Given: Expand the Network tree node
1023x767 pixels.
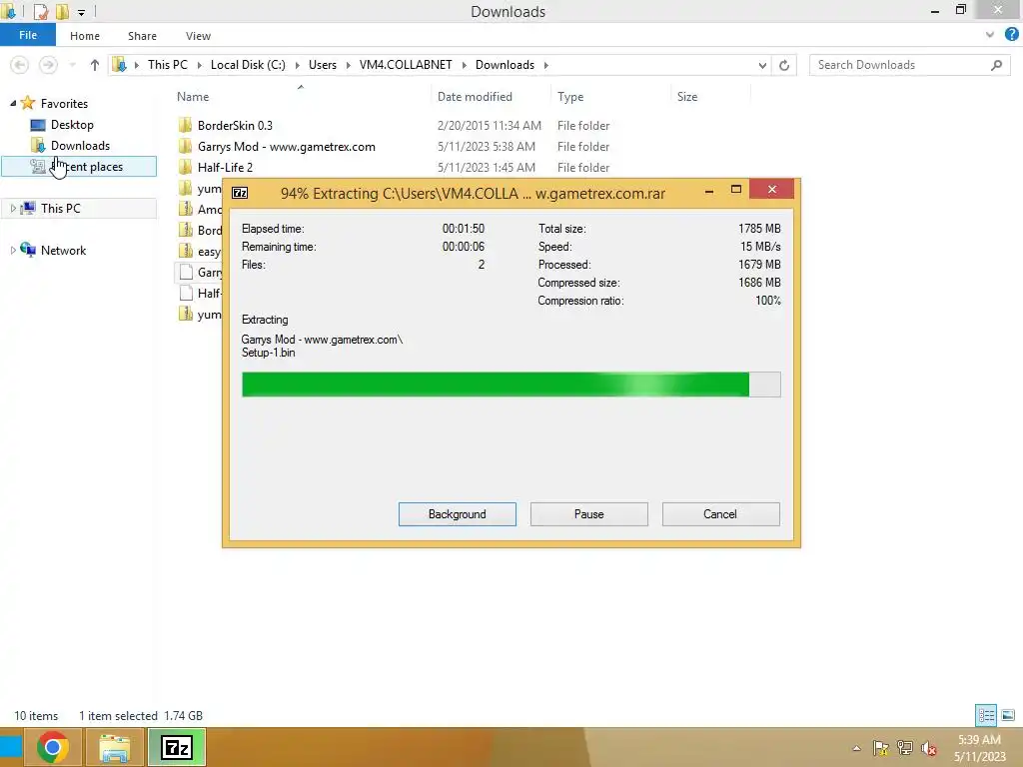Looking at the screenshot, I should pyautogui.click(x=13, y=250).
